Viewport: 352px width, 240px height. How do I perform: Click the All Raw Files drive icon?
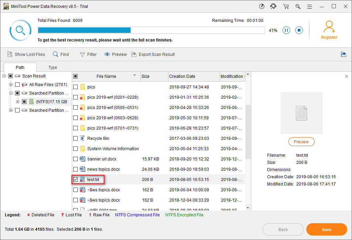[x=24, y=85]
